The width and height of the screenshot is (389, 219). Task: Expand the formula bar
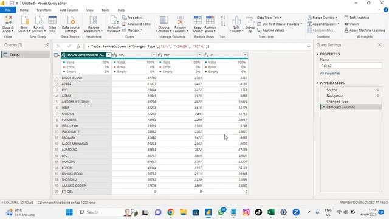point(308,46)
